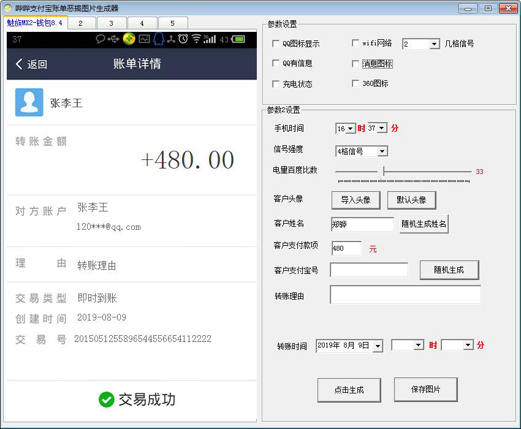Click the 返回 text in the preview header
The width and height of the screenshot is (521, 429).
click(x=37, y=64)
